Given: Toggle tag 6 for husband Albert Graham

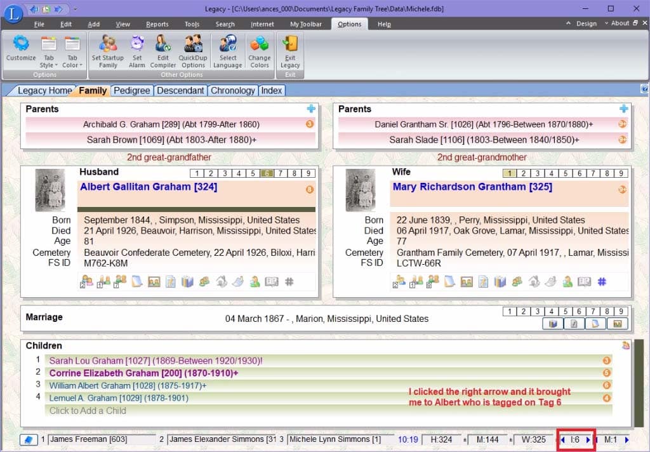Looking at the screenshot, I should tap(267, 173).
